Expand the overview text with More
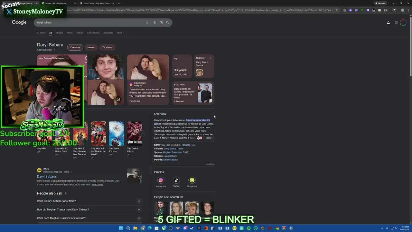 (210, 138)
